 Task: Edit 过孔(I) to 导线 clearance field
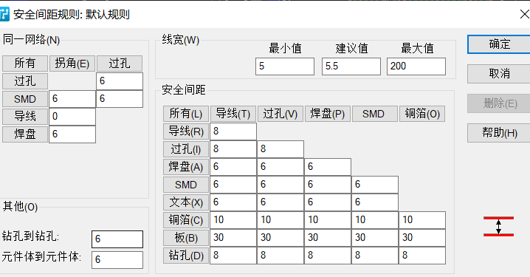tap(233, 149)
